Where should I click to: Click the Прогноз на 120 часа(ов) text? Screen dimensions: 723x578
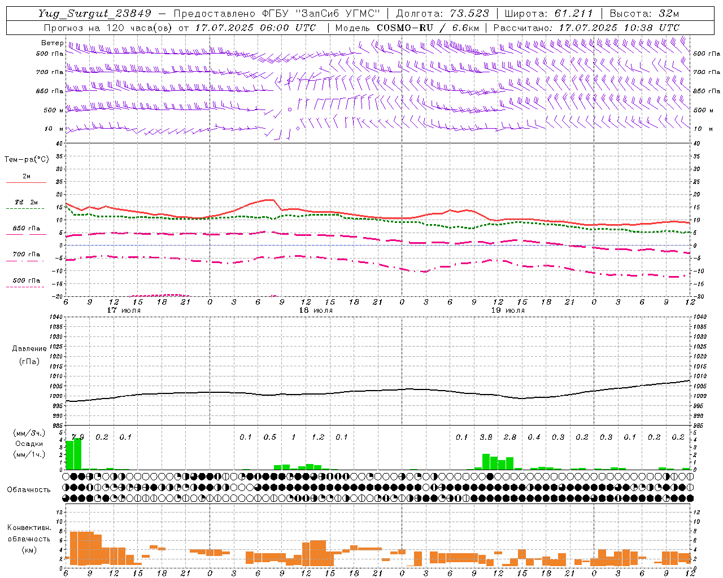[x=108, y=28]
